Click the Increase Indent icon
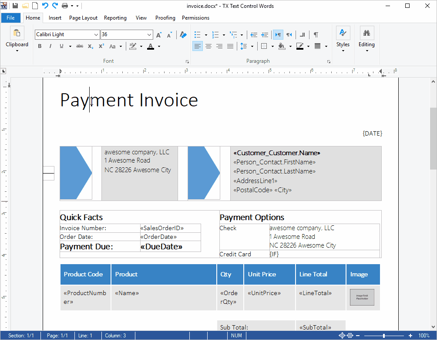 click(x=265, y=34)
